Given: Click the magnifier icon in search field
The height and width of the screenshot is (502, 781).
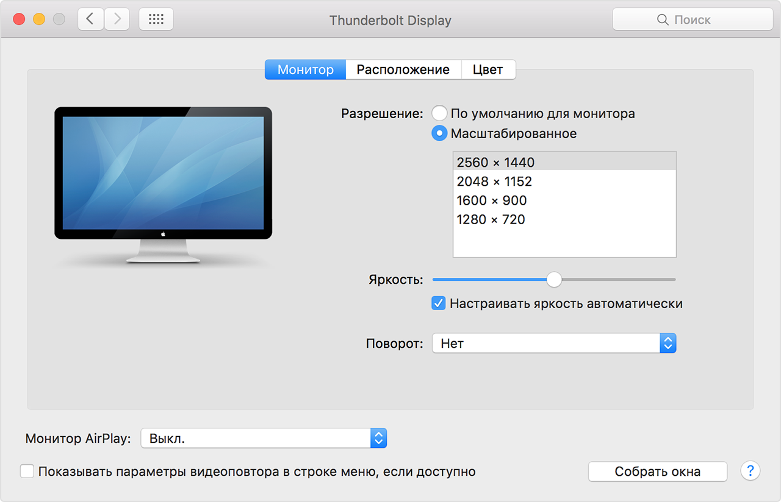Looking at the screenshot, I should click(x=663, y=19).
